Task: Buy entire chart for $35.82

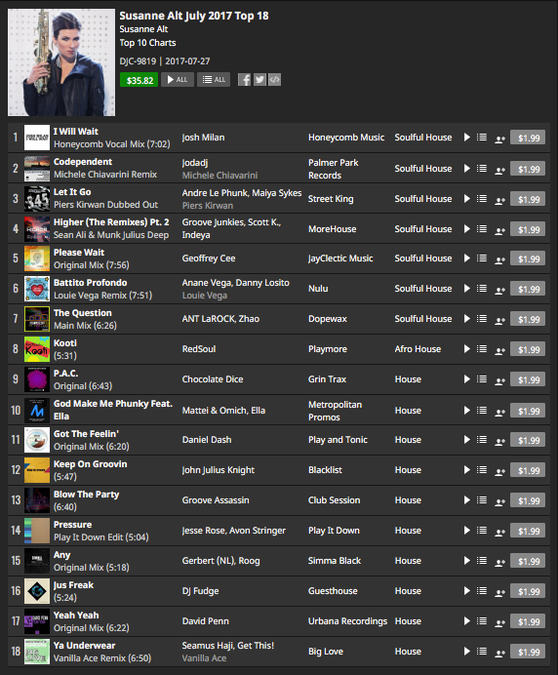Action: [x=139, y=80]
